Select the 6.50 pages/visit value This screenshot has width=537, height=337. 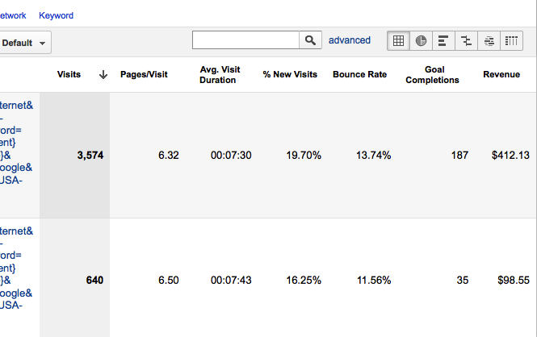169,281
